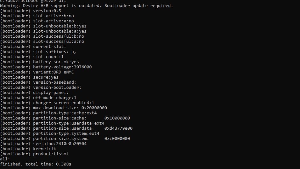Click the charger-screen-enabled:1 line
The height and width of the screenshot is (169, 300).
click(47, 103)
